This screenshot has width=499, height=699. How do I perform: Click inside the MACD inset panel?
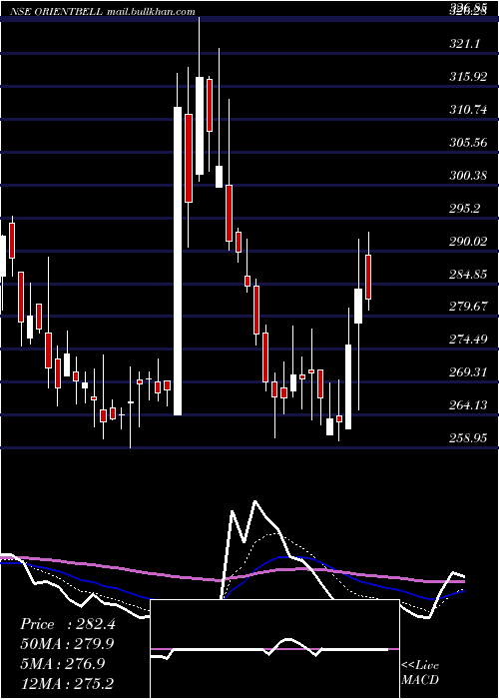pyautogui.click(x=274, y=649)
